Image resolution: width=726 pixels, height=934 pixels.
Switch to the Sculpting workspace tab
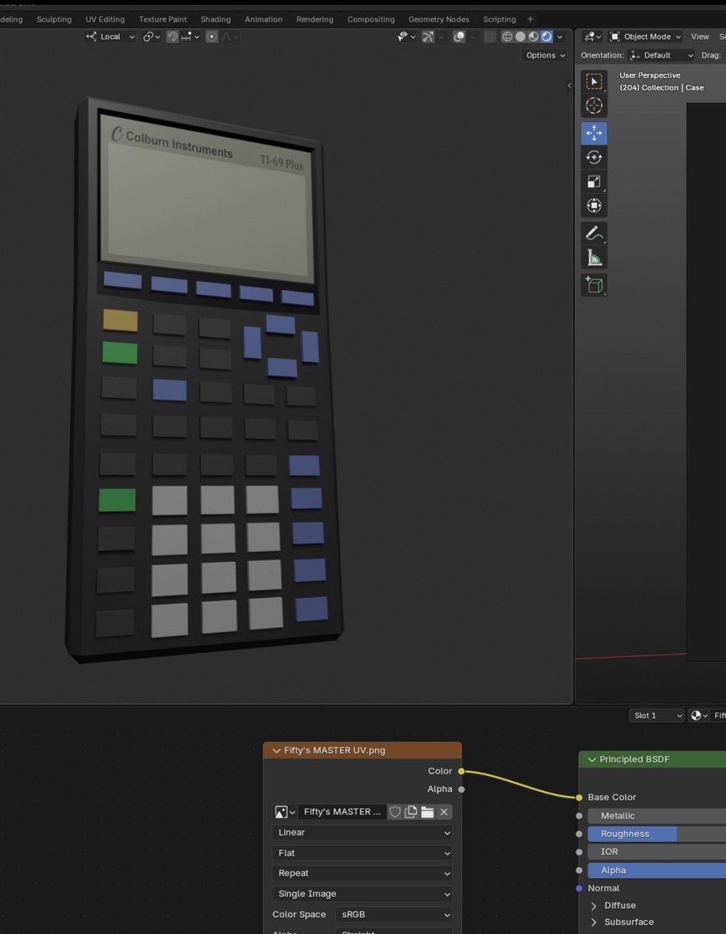coord(54,19)
